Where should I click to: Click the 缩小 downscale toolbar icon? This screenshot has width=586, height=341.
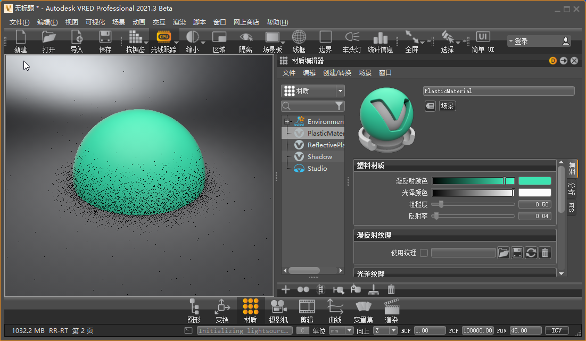192,41
